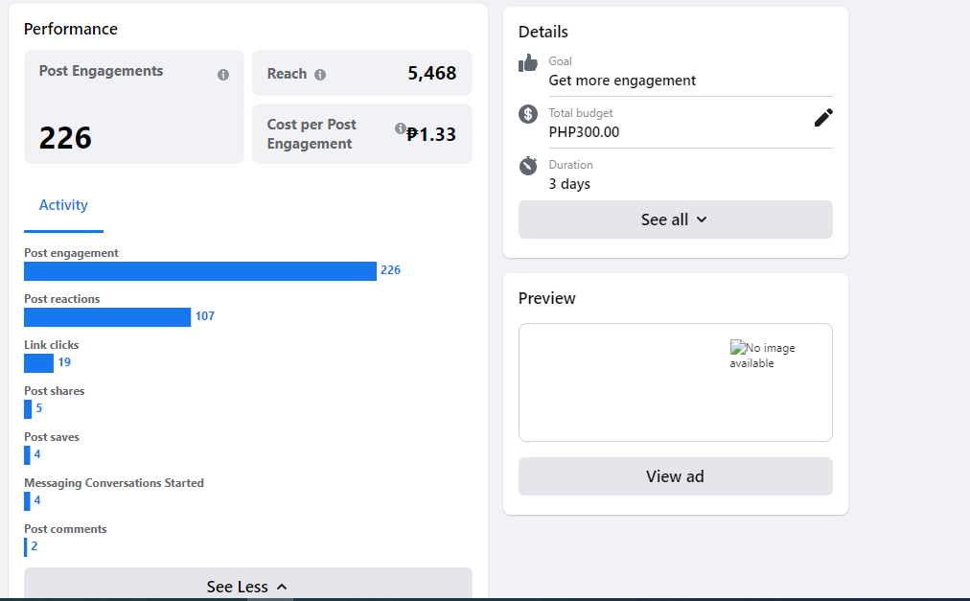Click the thumbs-up Goal icon

click(x=528, y=63)
